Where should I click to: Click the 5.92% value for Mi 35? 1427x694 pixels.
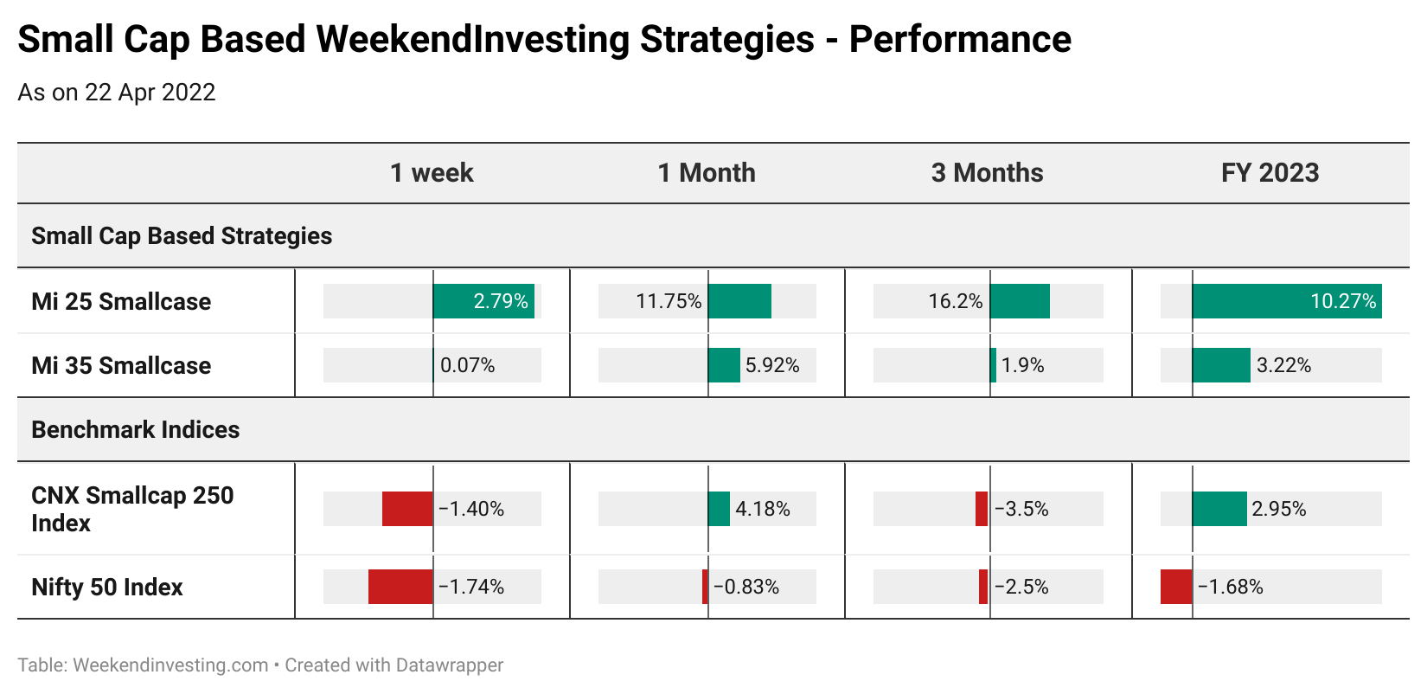point(772,365)
